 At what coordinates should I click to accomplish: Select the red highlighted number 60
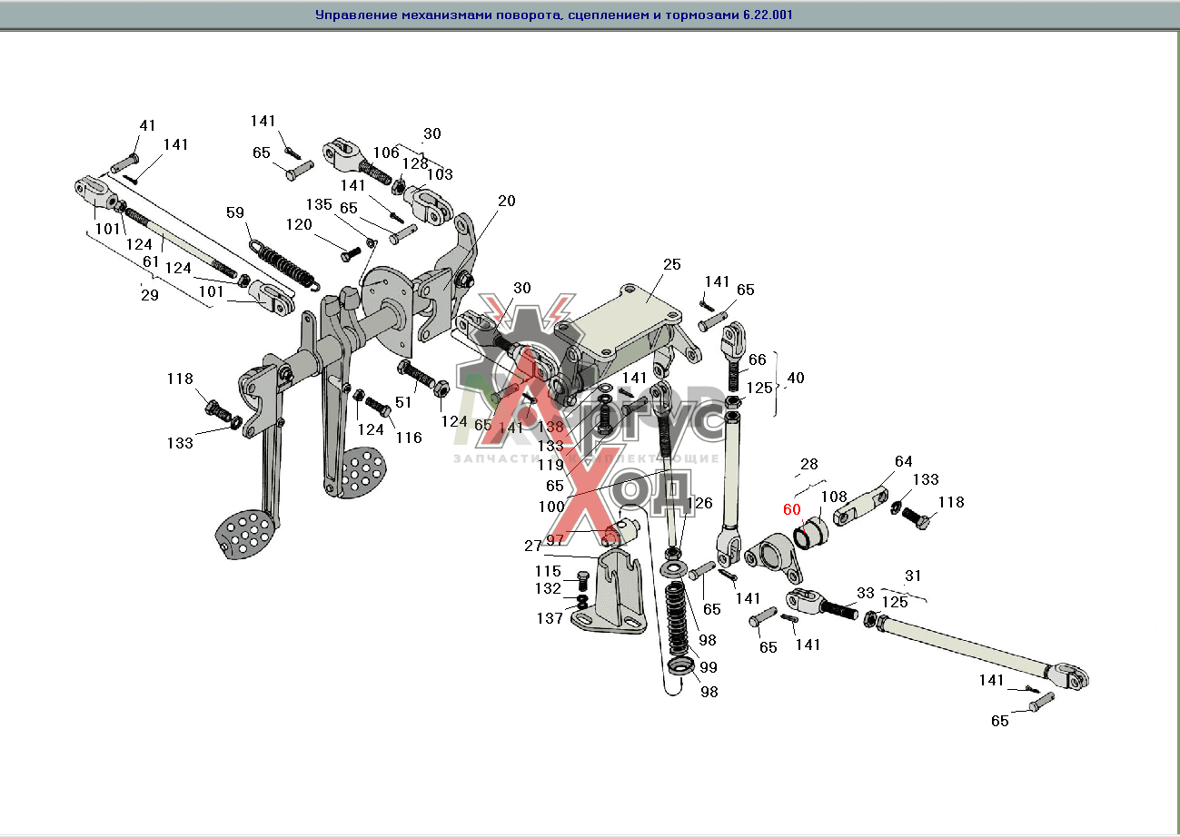click(x=792, y=510)
